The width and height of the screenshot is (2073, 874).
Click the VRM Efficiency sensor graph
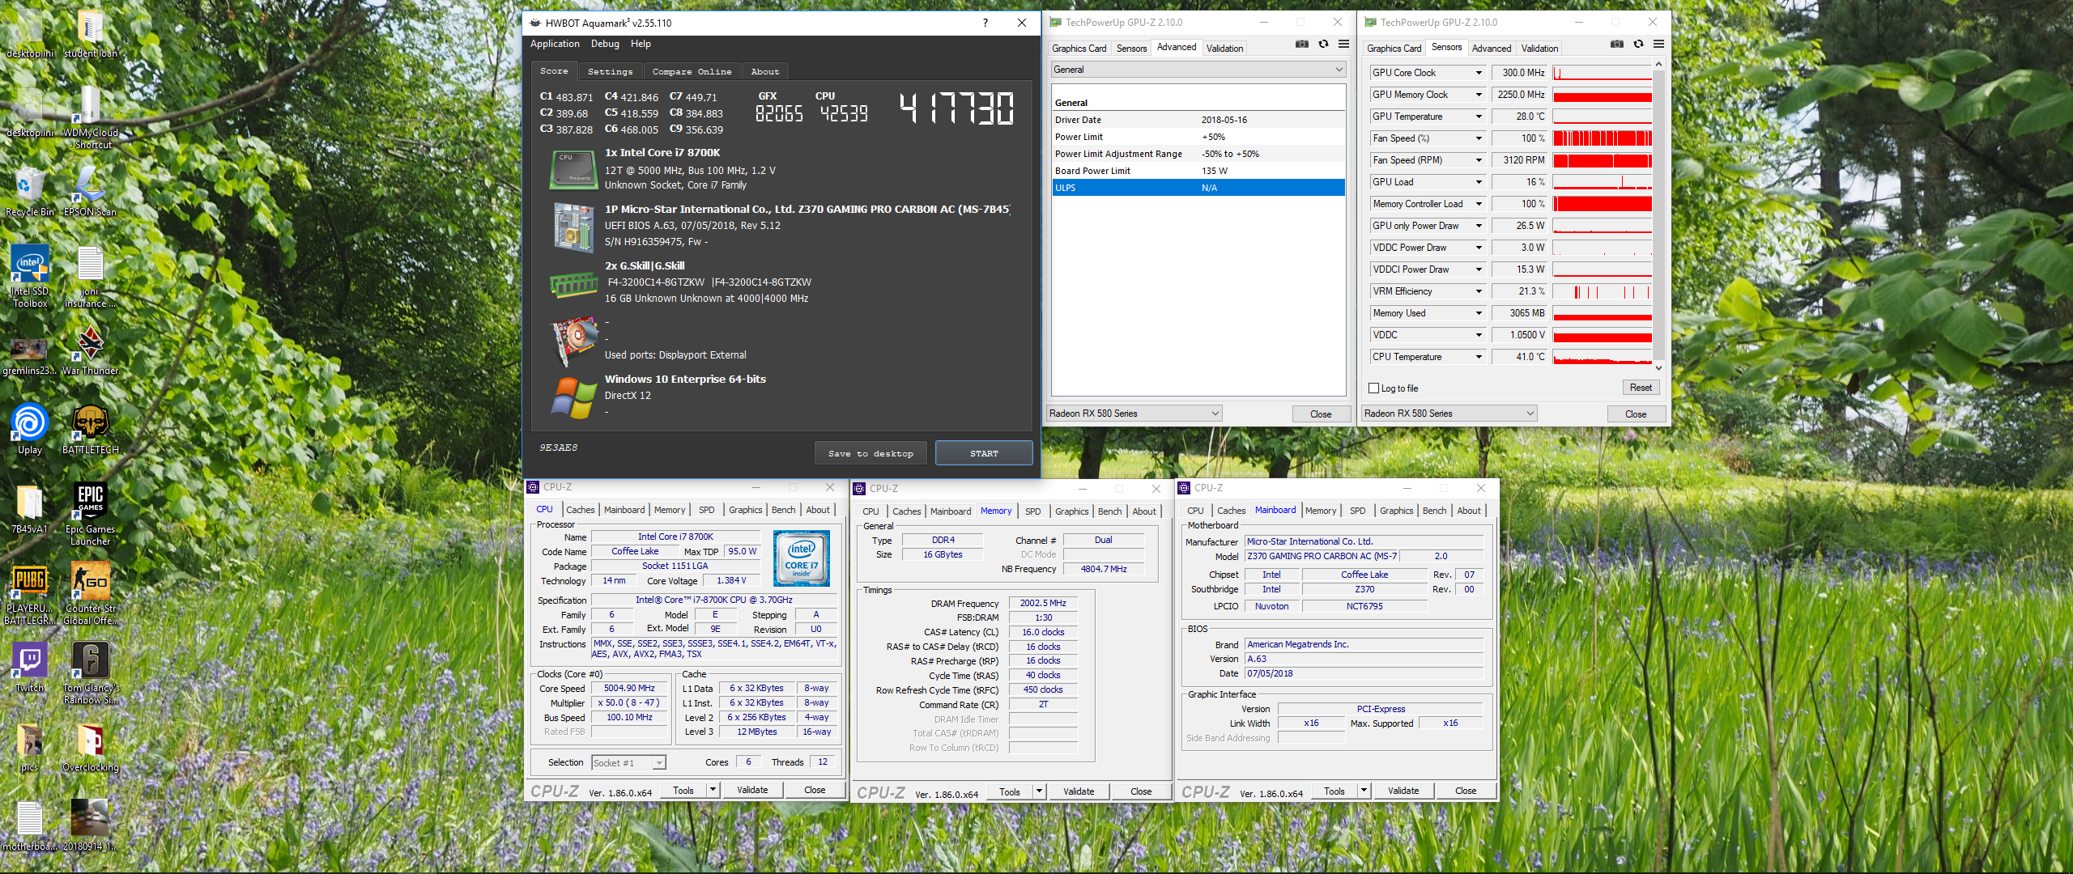1602,291
